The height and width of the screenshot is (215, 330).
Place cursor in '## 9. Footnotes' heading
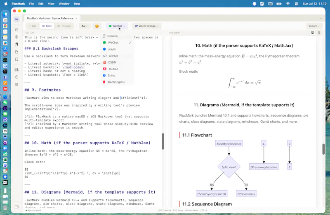tap(42, 90)
